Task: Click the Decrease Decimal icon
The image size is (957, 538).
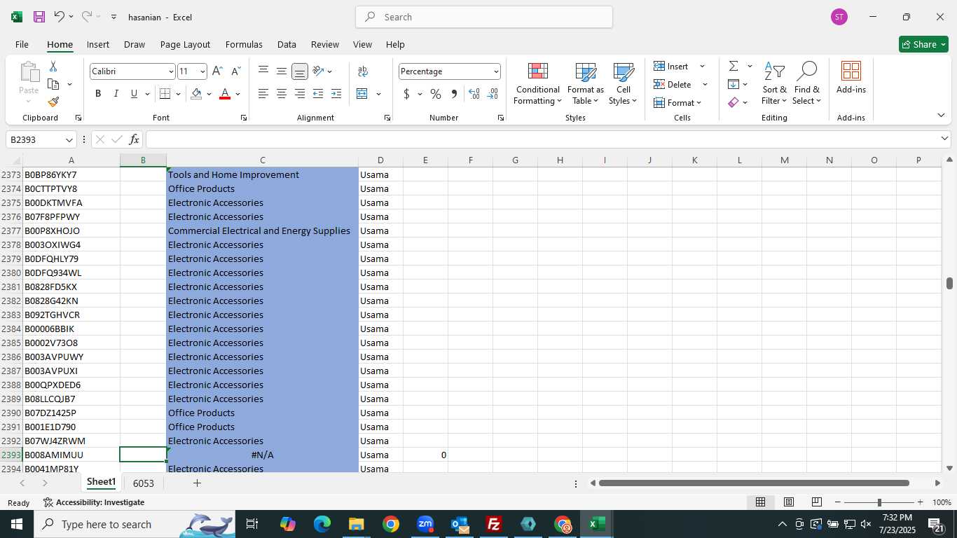Action: click(493, 94)
